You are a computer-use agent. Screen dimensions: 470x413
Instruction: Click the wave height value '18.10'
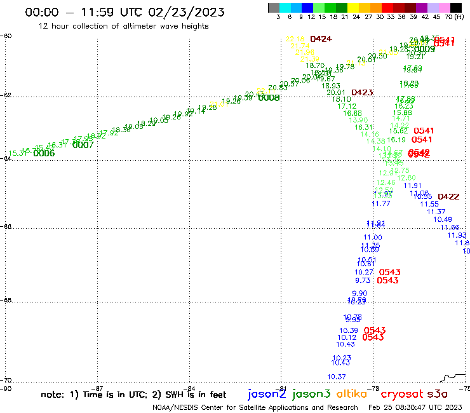point(342,99)
